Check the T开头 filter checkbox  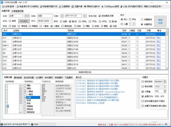(x=90, y=21)
